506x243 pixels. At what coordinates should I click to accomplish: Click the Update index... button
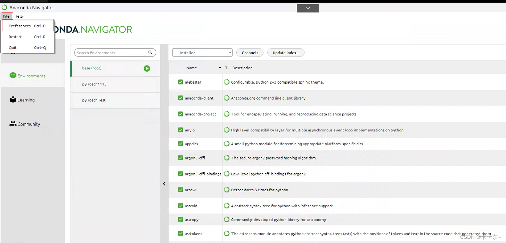click(x=286, y=53)
